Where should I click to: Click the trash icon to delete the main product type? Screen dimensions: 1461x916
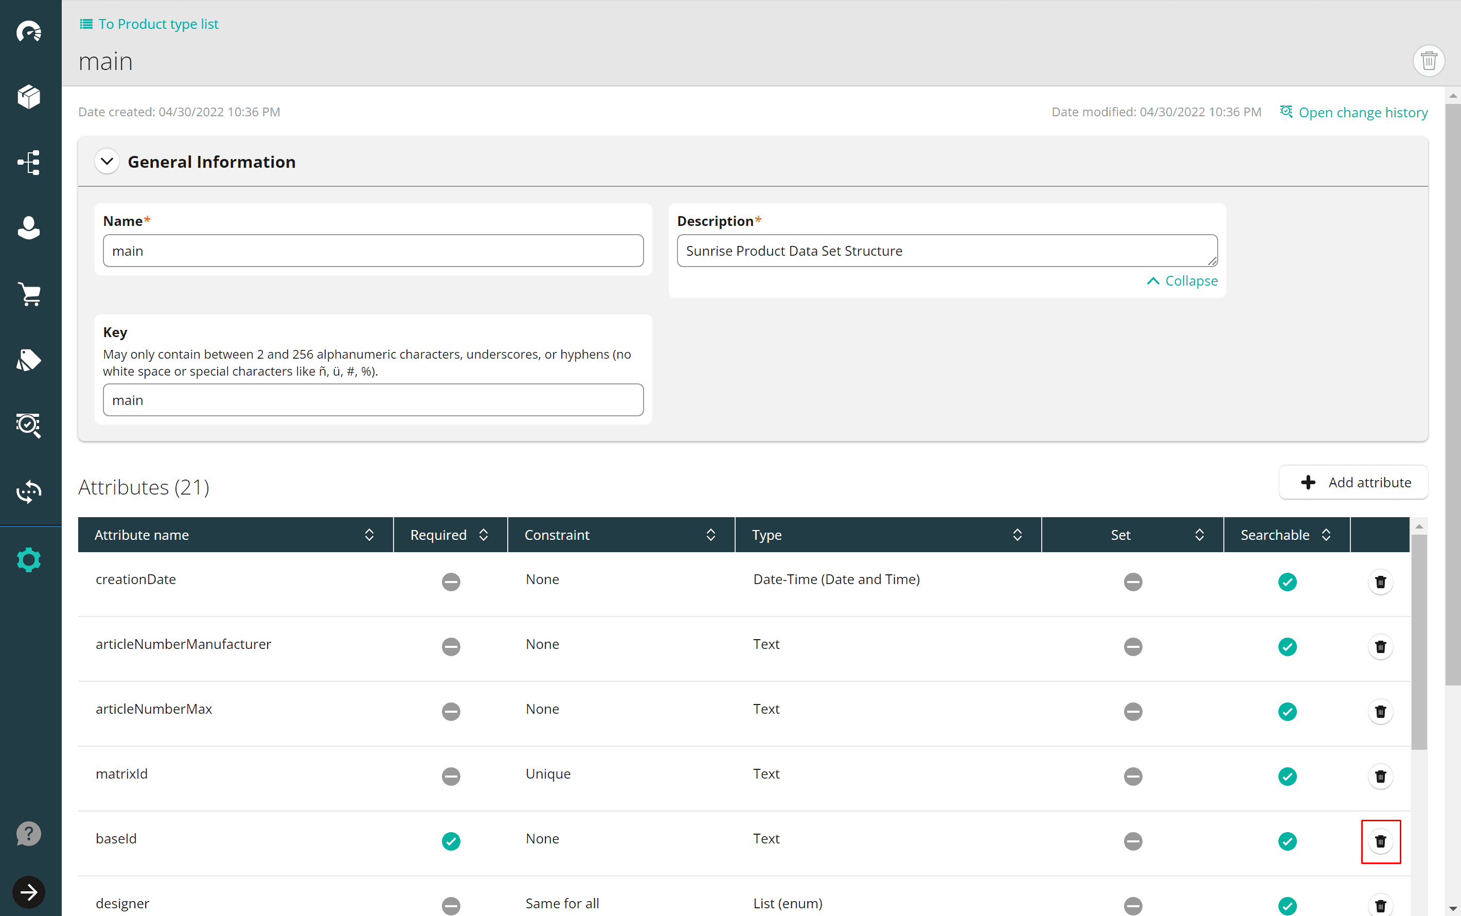tap(1428, 61)
